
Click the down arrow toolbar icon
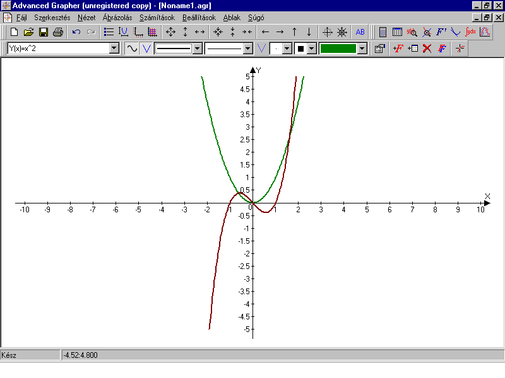pyautogui.click(x=309, y=32)
